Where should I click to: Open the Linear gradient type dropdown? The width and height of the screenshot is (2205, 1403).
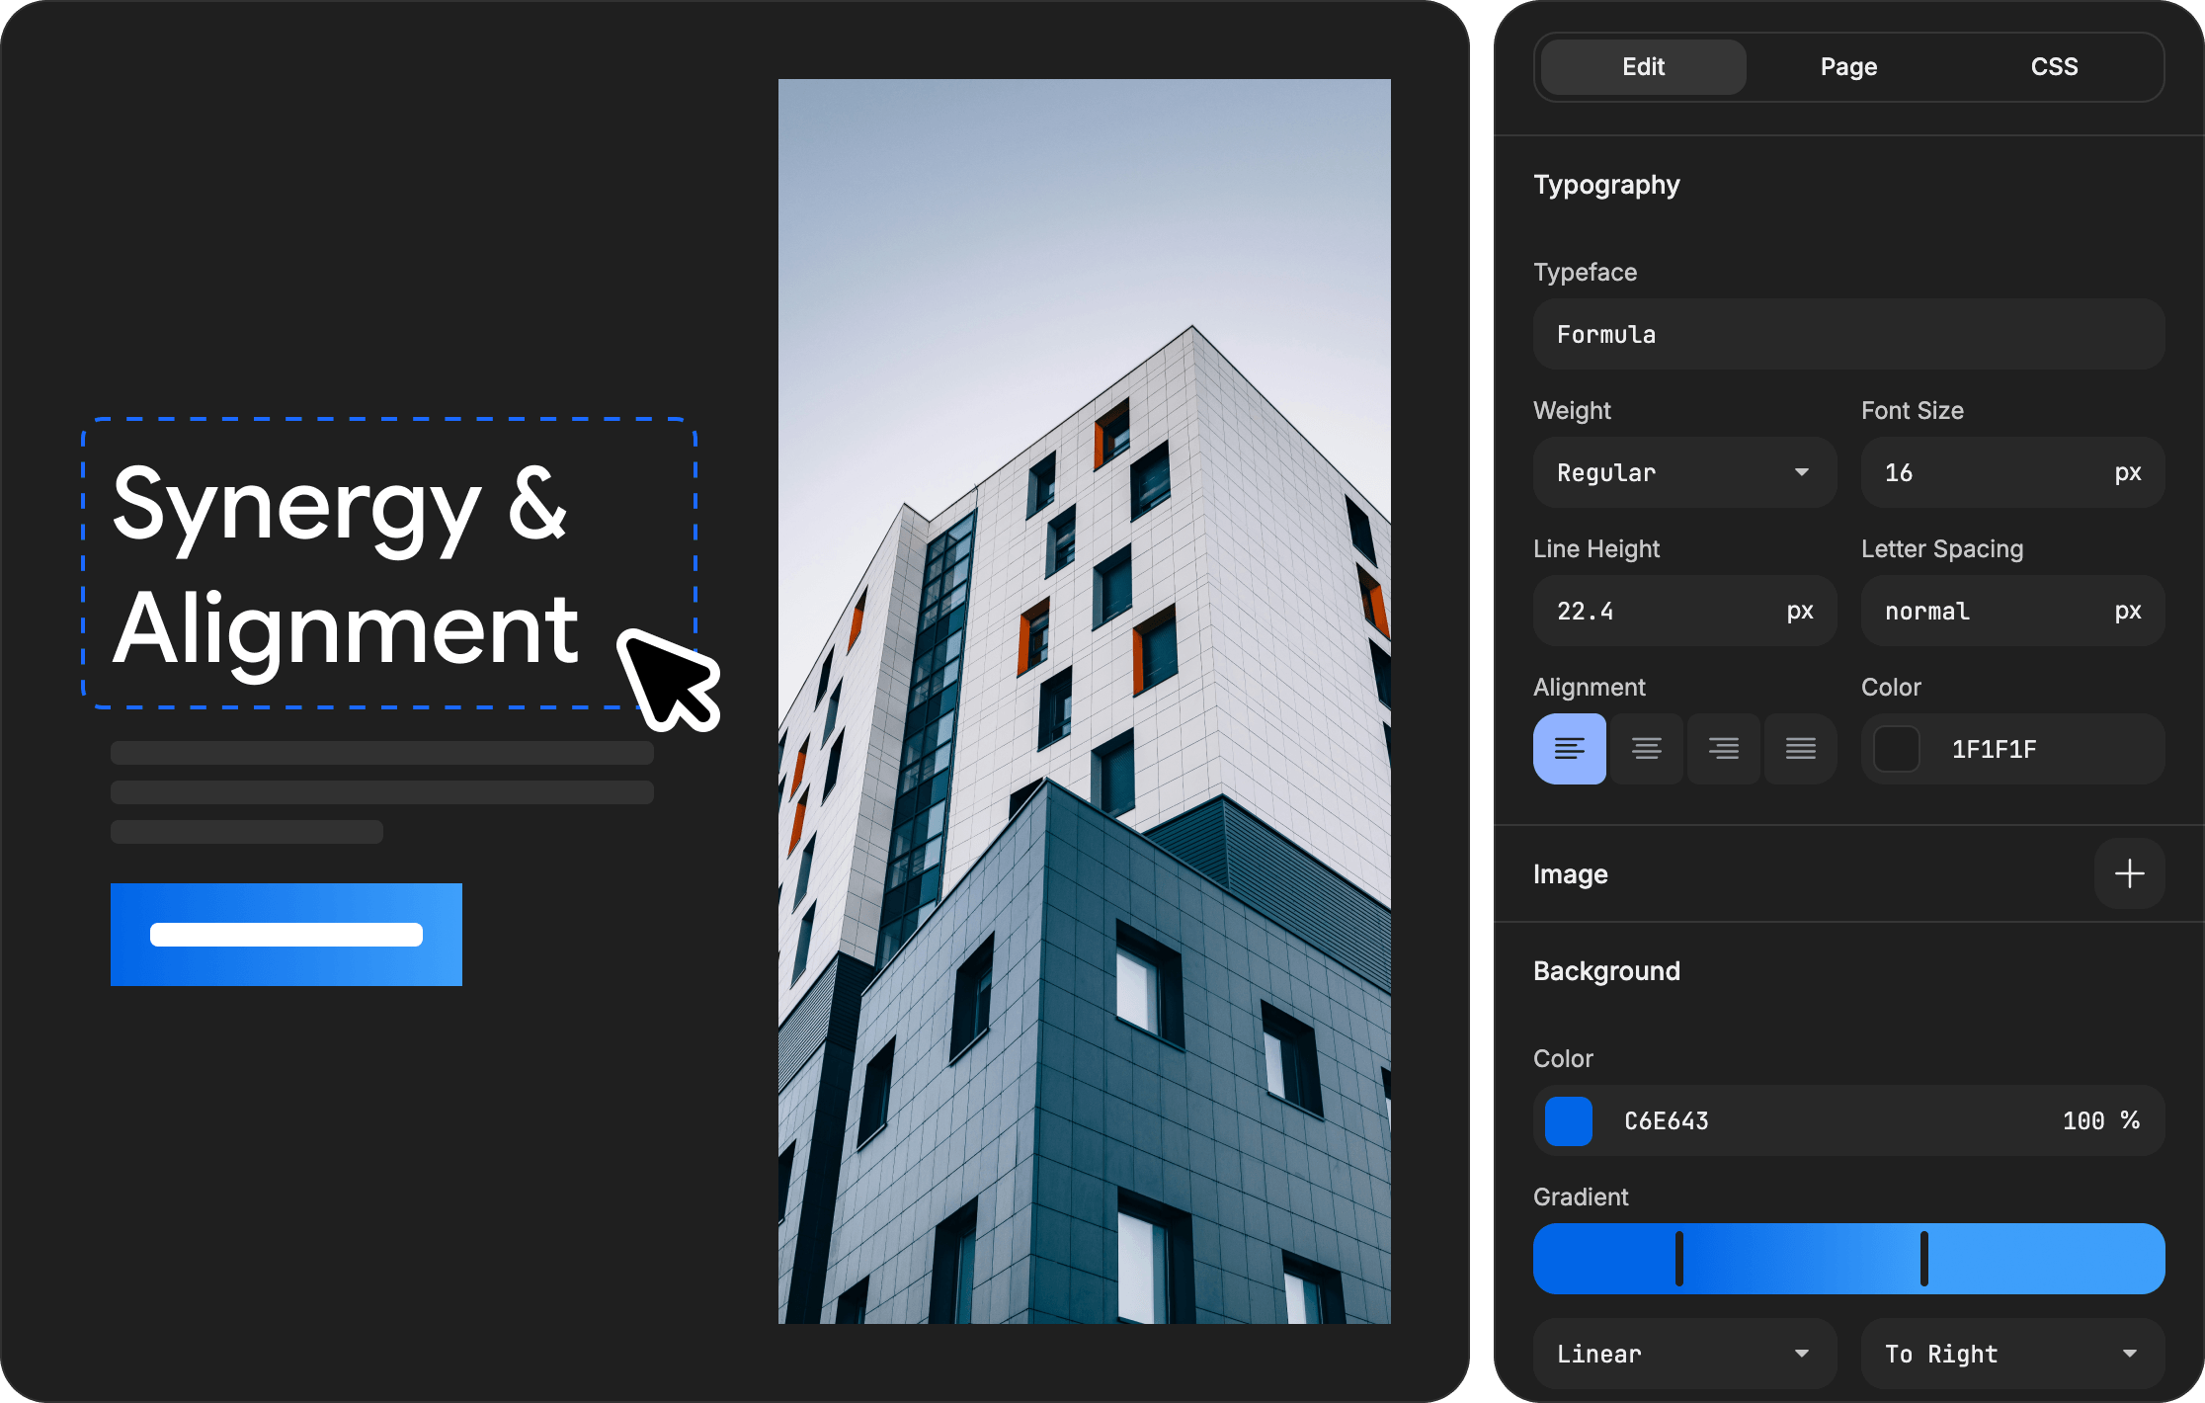[1684, 1354]
